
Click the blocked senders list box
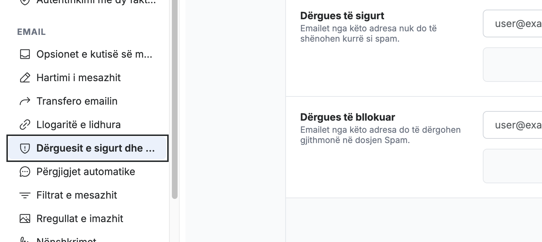coord(512,166)
